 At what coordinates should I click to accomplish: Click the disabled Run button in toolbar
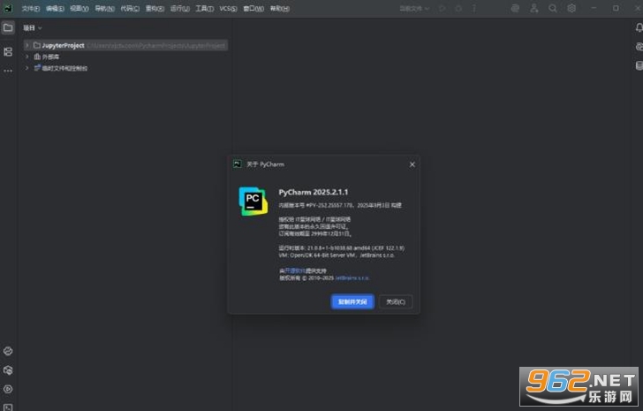coord(442,8)
